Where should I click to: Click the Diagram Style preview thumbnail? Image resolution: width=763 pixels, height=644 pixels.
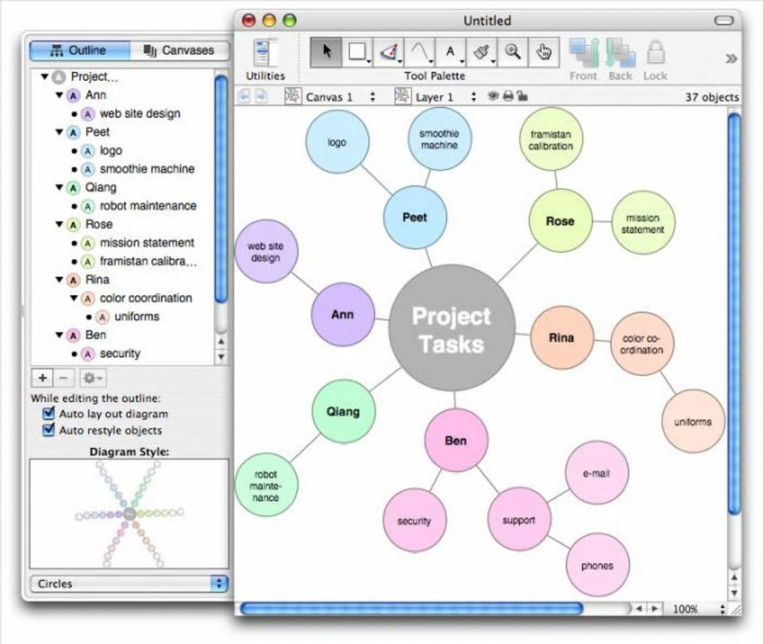point(129,514)
